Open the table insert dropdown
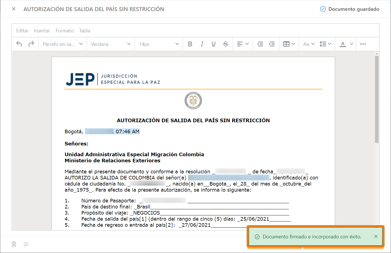Screen dimensions: 391x253 [289, 44]
